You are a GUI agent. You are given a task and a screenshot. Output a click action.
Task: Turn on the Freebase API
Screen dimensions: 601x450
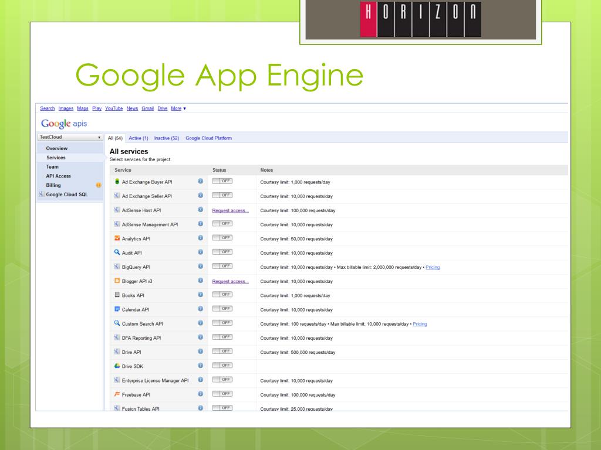222,394
